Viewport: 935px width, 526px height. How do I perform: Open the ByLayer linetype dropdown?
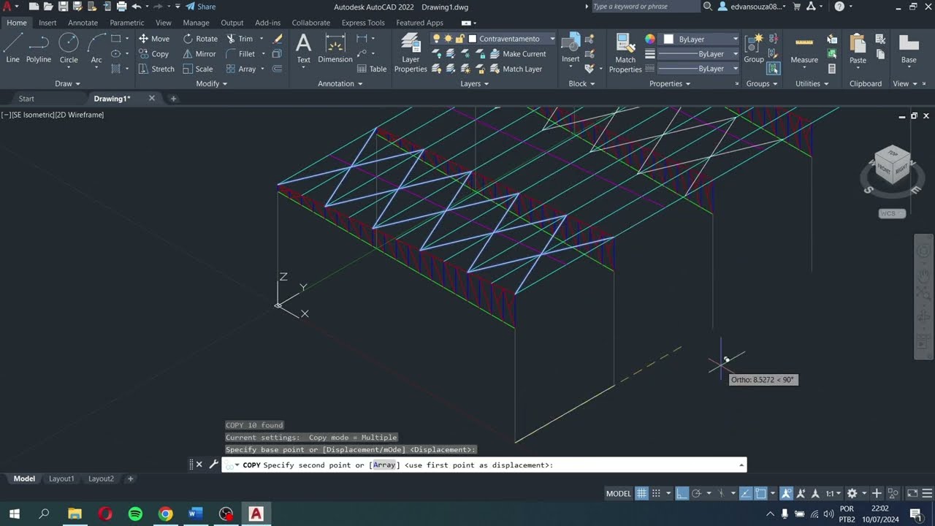pyautogui.click(x=736, y=69)
